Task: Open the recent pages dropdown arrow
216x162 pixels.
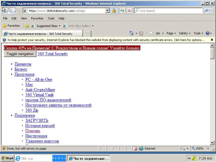Action: 19,11
